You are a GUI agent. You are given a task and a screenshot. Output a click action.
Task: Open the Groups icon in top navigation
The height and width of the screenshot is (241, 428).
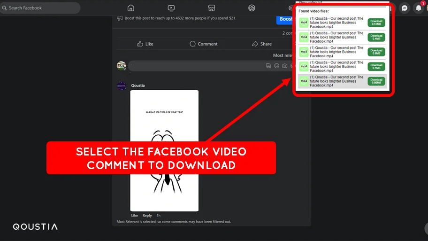[252, 8]
